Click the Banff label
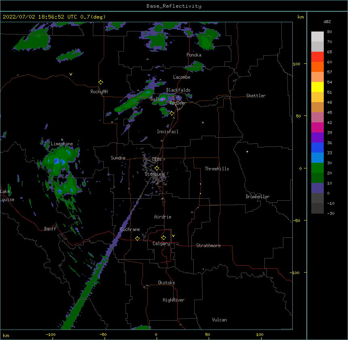Screen dimensions: 348x340 tap(50, 229)
